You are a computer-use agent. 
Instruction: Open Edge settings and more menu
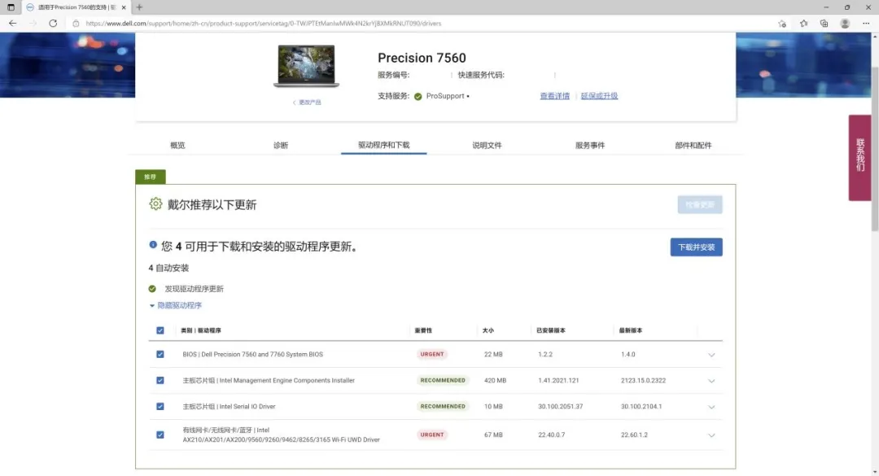865,24
